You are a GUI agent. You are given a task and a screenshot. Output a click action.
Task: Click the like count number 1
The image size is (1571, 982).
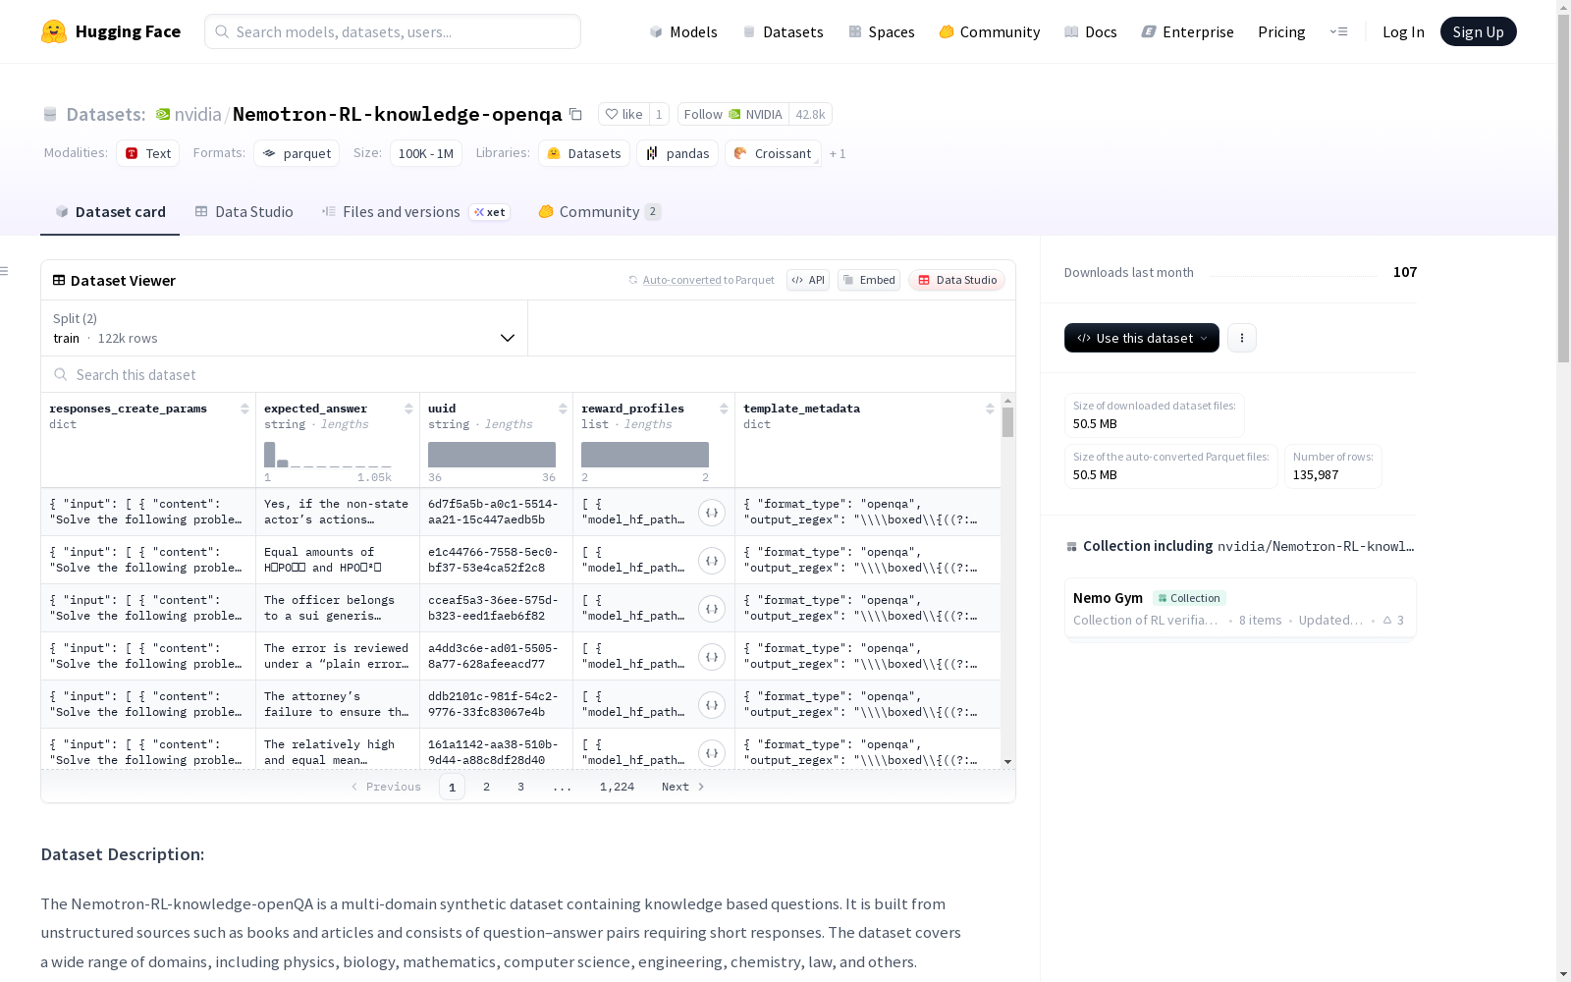659,115
